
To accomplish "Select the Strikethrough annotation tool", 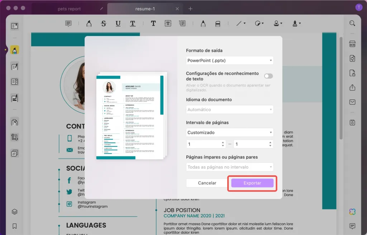I will (x=103, y=23).
